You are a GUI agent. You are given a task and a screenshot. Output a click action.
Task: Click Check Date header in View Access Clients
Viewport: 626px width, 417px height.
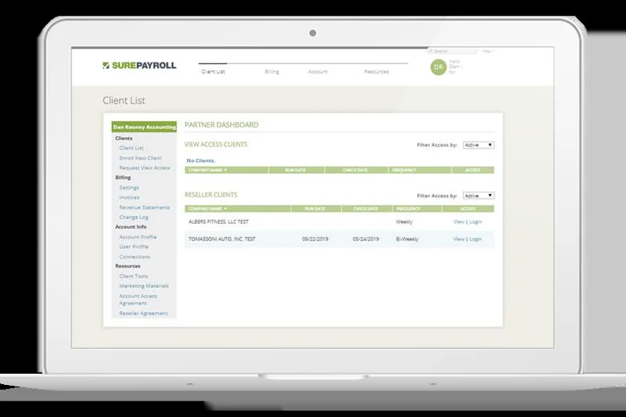[355, 171]
